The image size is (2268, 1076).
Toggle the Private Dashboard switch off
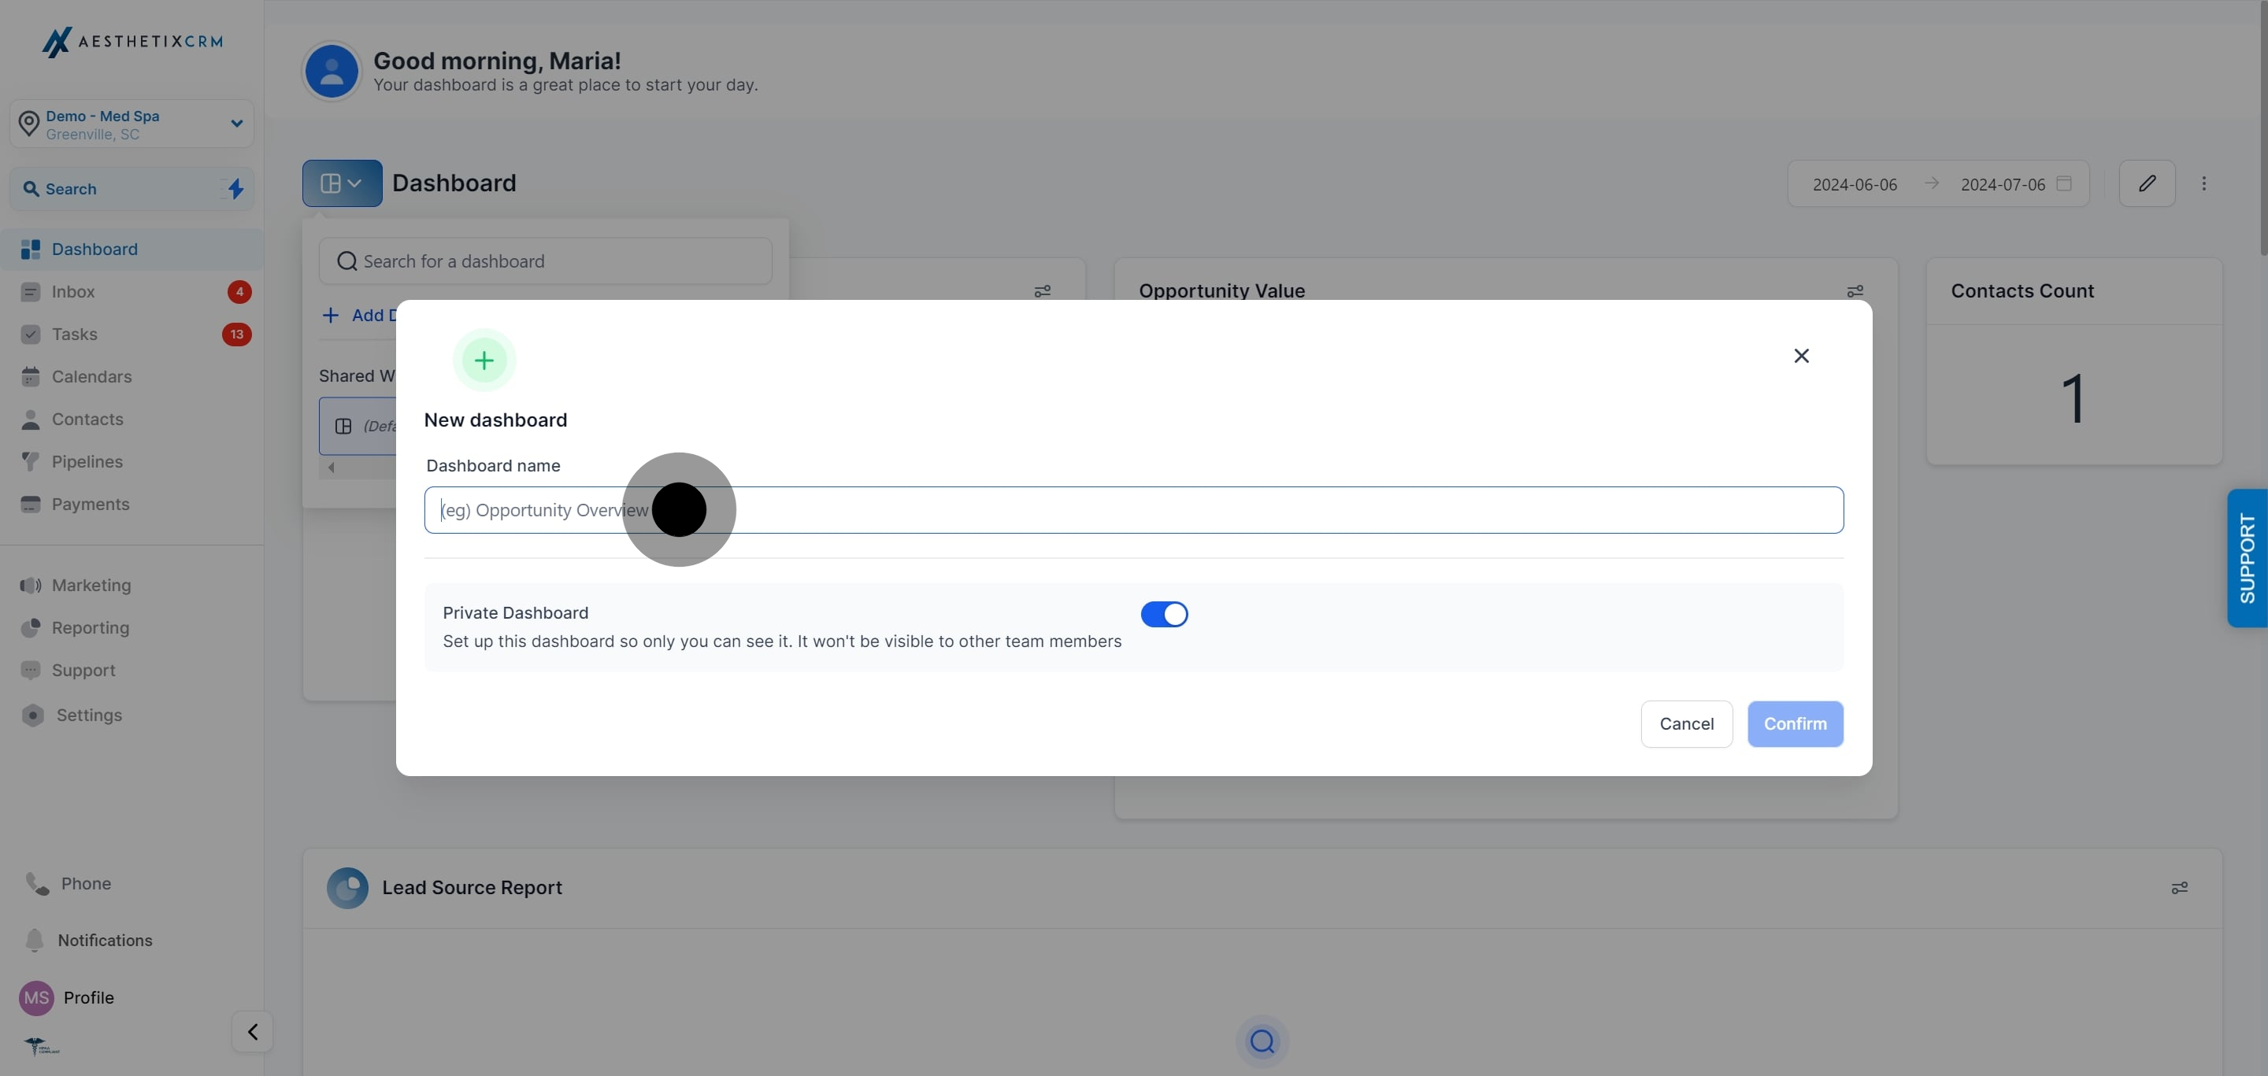click(x=1164, y=613)
